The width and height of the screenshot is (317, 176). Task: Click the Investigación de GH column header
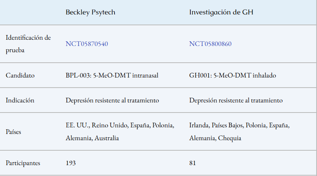(x=221, y=12)
